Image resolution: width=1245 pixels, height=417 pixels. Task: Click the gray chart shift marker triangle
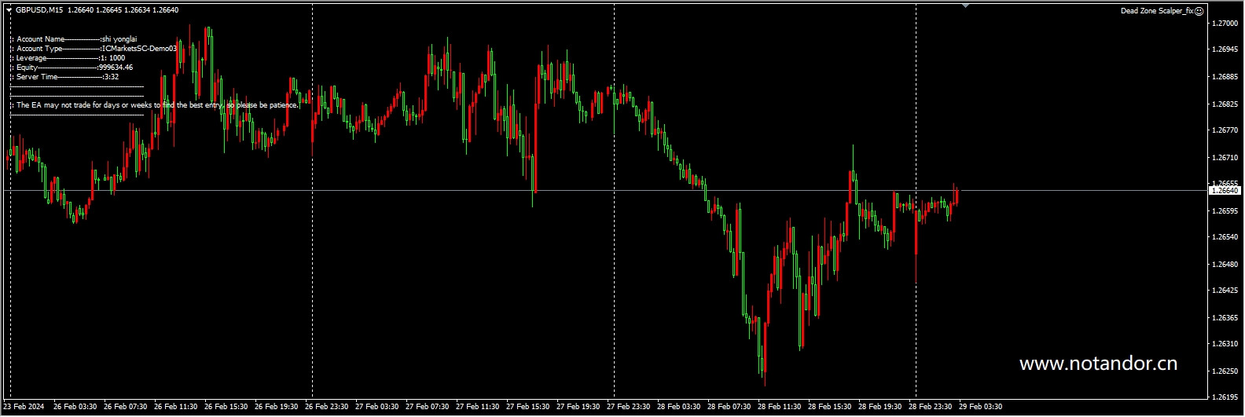coord(965,5)
